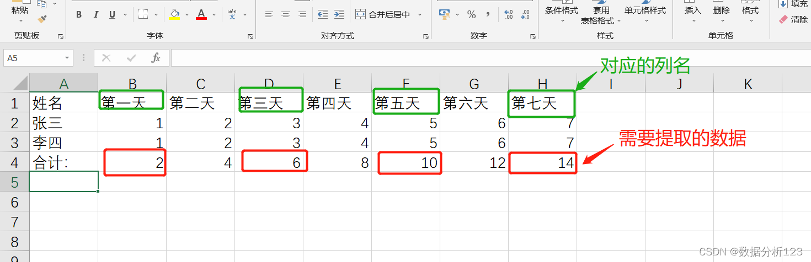Click the formula bar enter checkmark icon
This screenshot has width=811, height=262.
(x=131, y=58)
